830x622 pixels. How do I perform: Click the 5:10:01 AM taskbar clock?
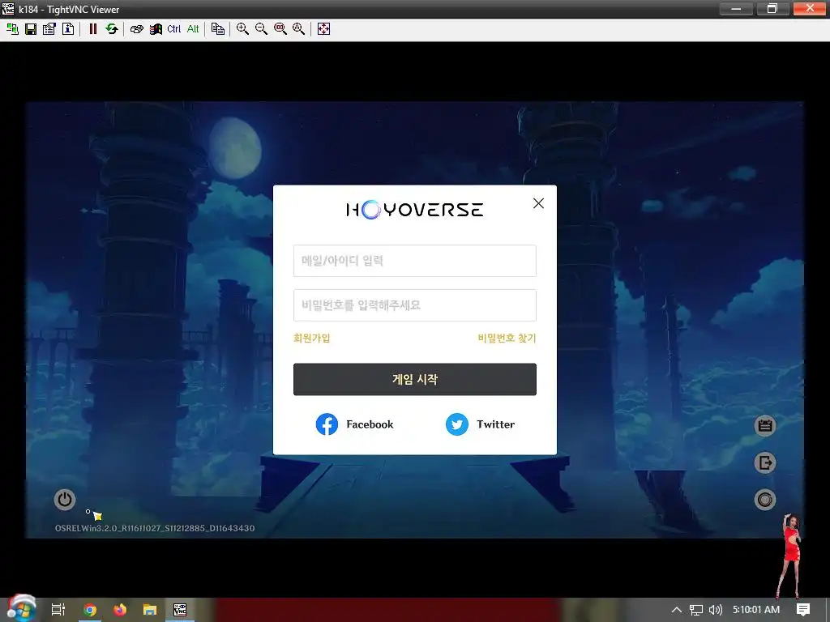[x=756, y=610]
